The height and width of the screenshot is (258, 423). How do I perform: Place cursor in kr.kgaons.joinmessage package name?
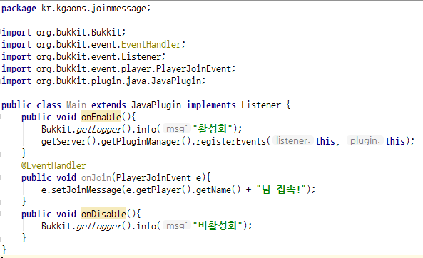coord(93,9)
